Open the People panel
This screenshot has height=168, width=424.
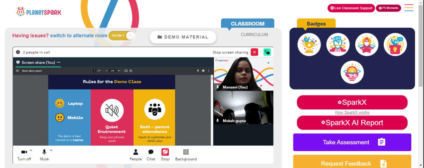pyautogui.click(x=136, y=155)
